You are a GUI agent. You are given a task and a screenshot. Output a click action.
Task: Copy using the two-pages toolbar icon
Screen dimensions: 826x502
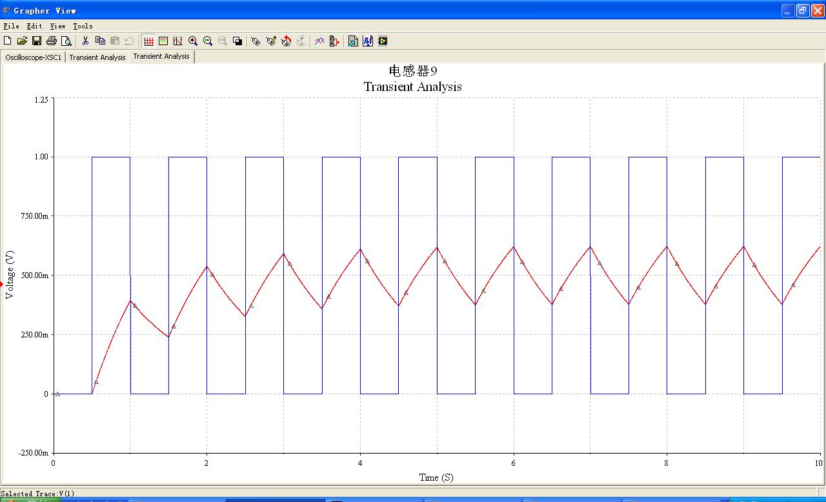point(100,41)
